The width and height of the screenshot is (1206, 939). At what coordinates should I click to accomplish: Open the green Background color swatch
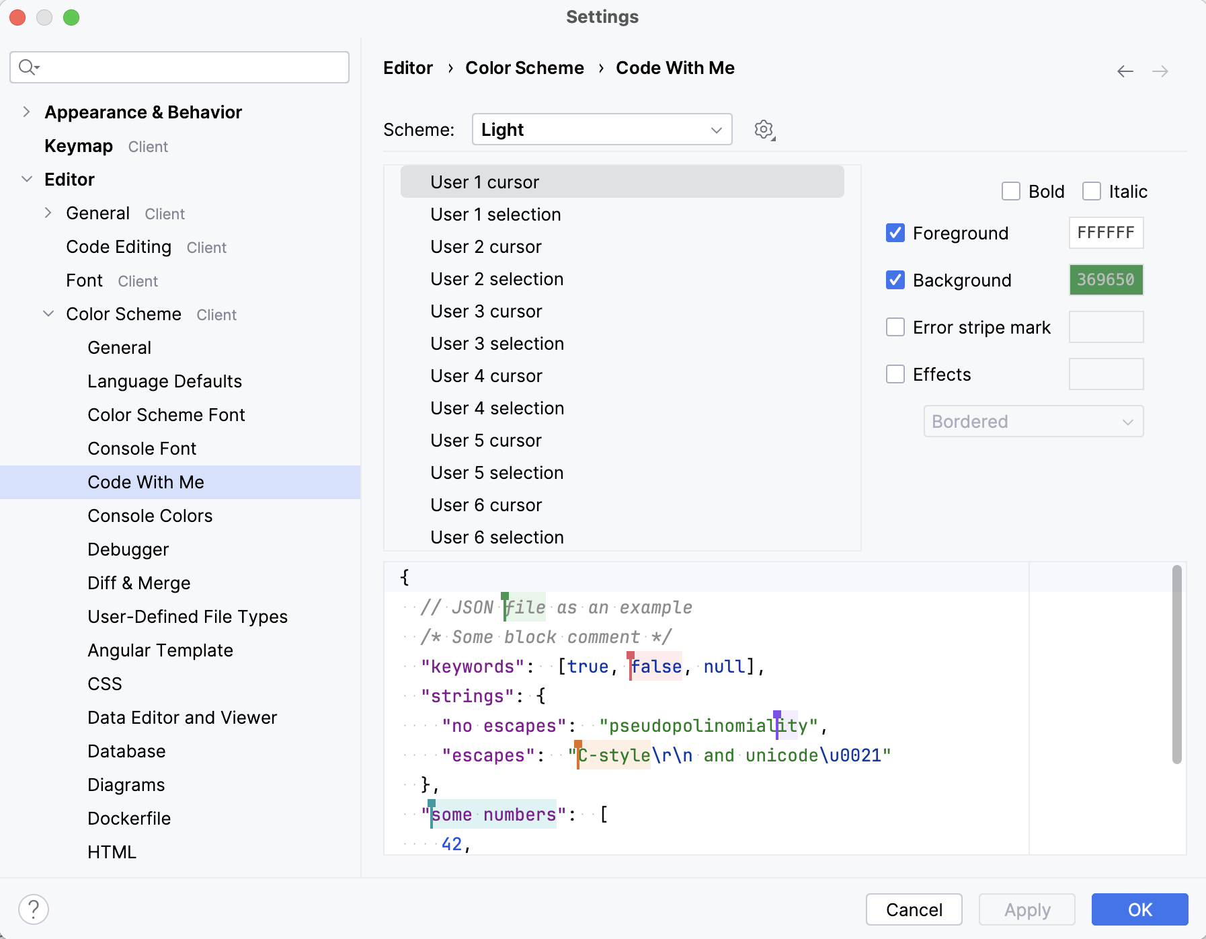point(1105,280)
